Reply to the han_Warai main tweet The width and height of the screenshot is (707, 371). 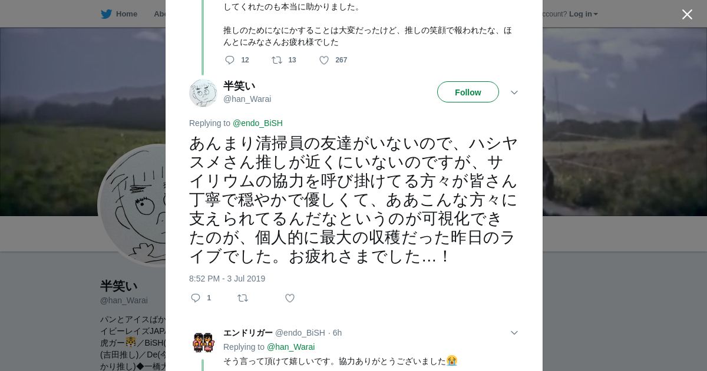(196, 298)
